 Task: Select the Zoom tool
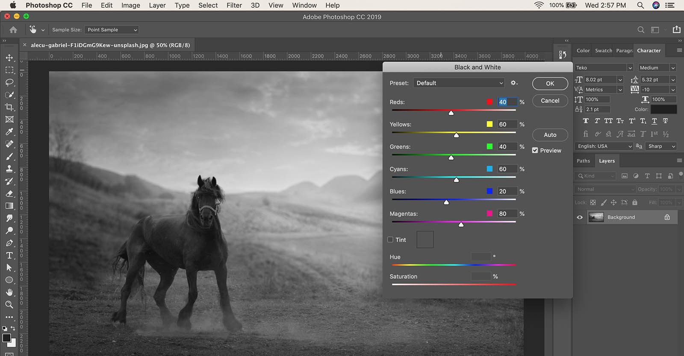click(9, 305)
